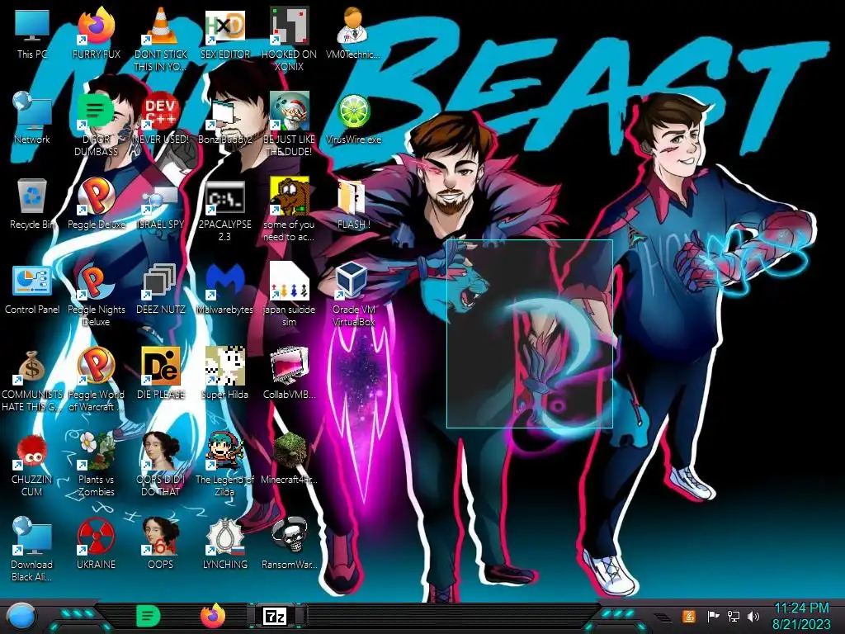
Task: Open the Recycle Bin
Action: point(32,204)
